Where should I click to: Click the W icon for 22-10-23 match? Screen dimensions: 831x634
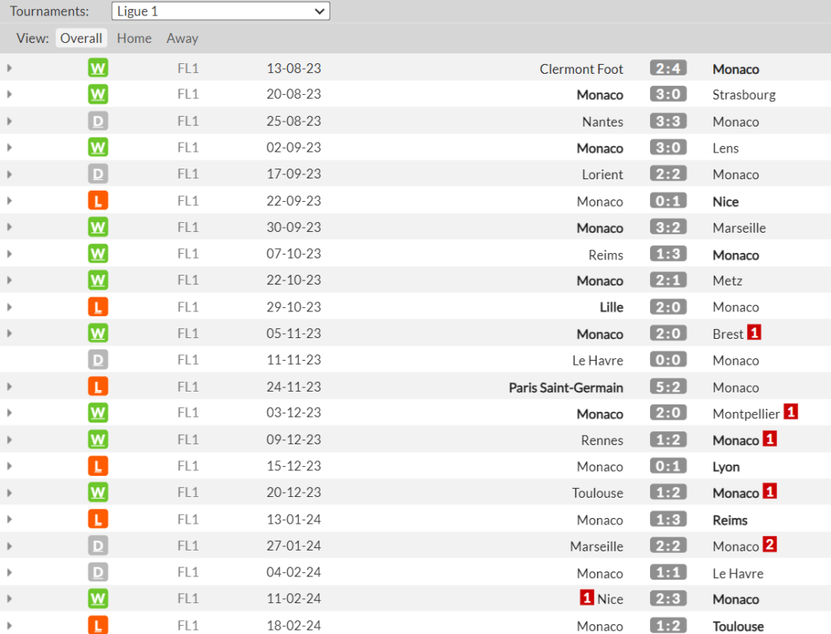(x=98, y=281)
